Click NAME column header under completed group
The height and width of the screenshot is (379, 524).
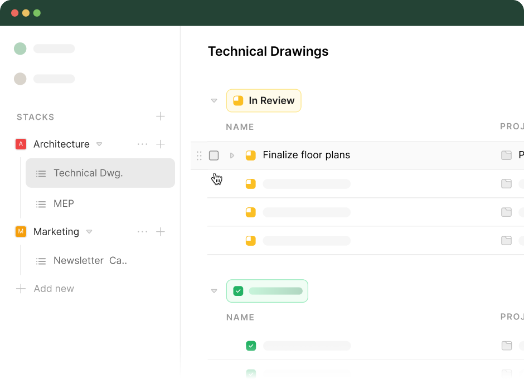[x=240, y=317]
